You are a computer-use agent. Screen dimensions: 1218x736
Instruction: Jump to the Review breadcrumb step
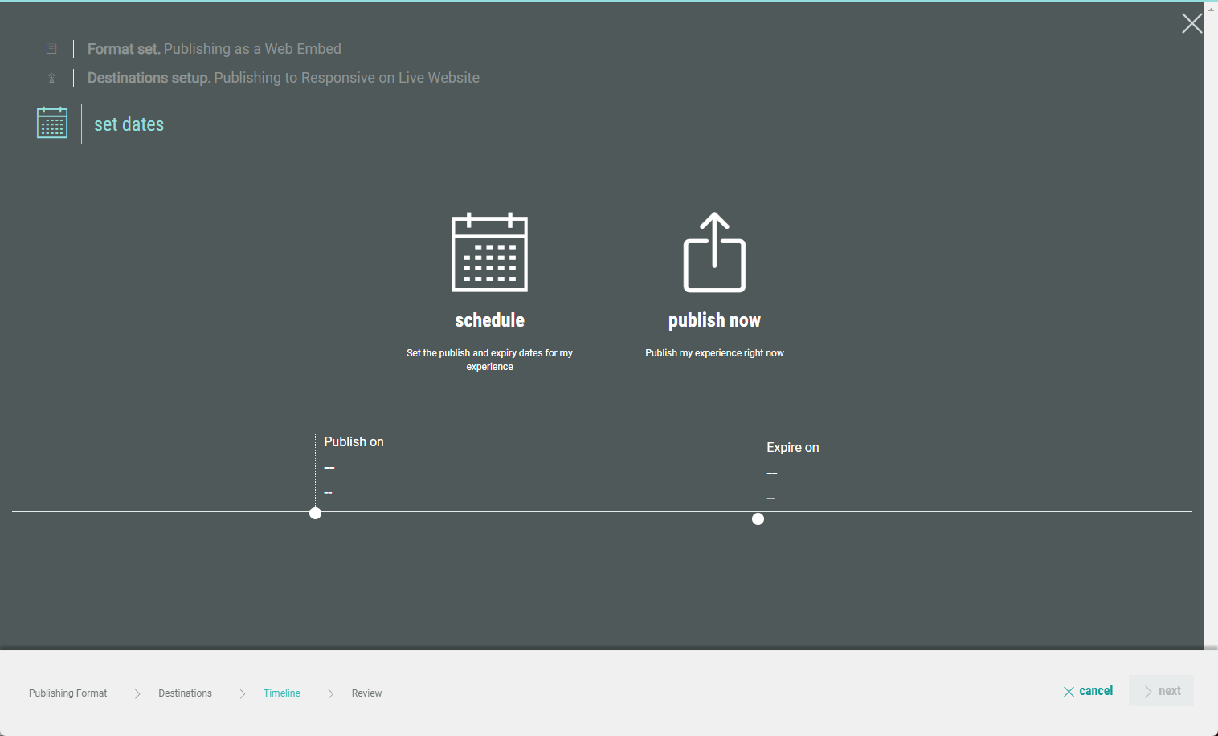pos(366,693)
